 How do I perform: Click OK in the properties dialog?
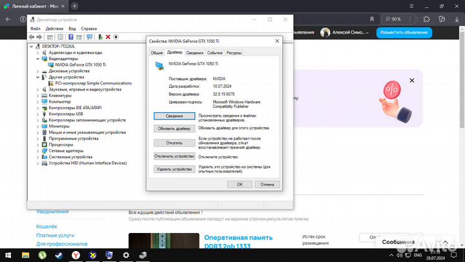point(240,185)
